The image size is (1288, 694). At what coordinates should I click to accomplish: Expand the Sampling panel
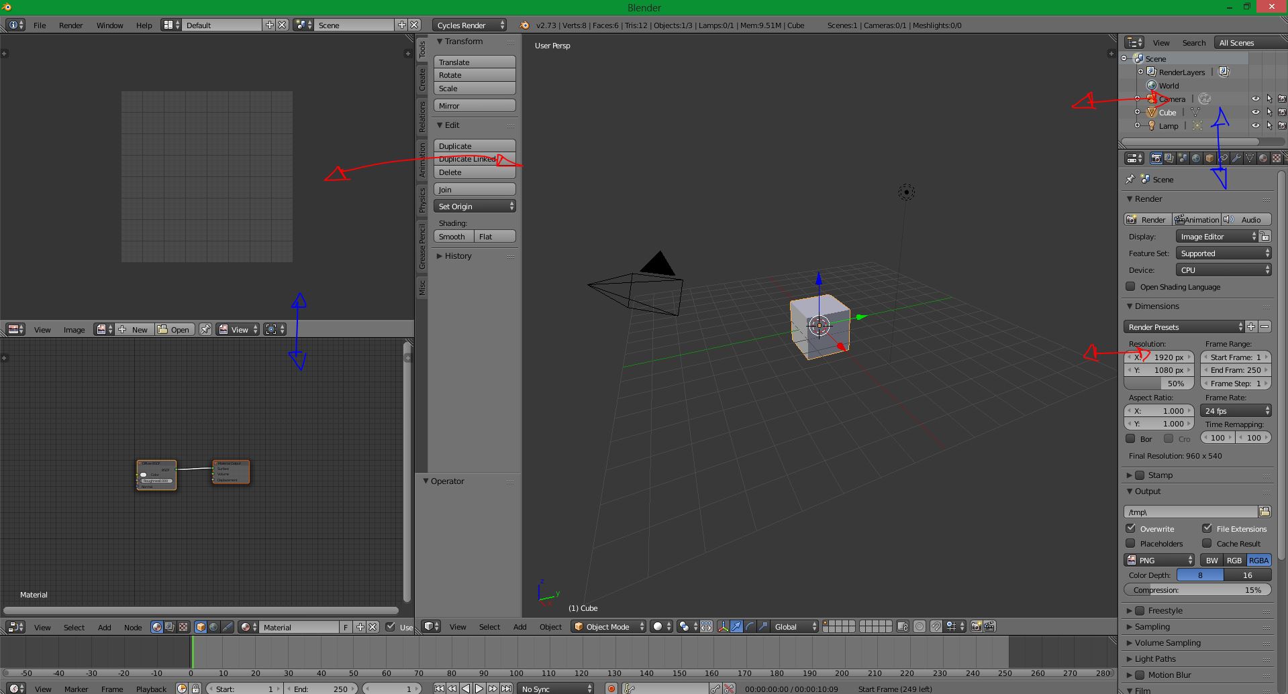pyautogui.click(x=1152, y=626)
